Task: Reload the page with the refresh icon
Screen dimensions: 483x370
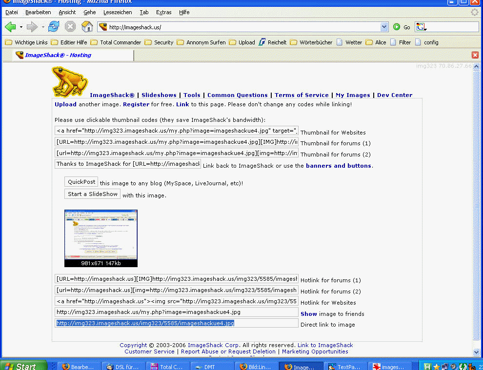Action: pos(54,27)
